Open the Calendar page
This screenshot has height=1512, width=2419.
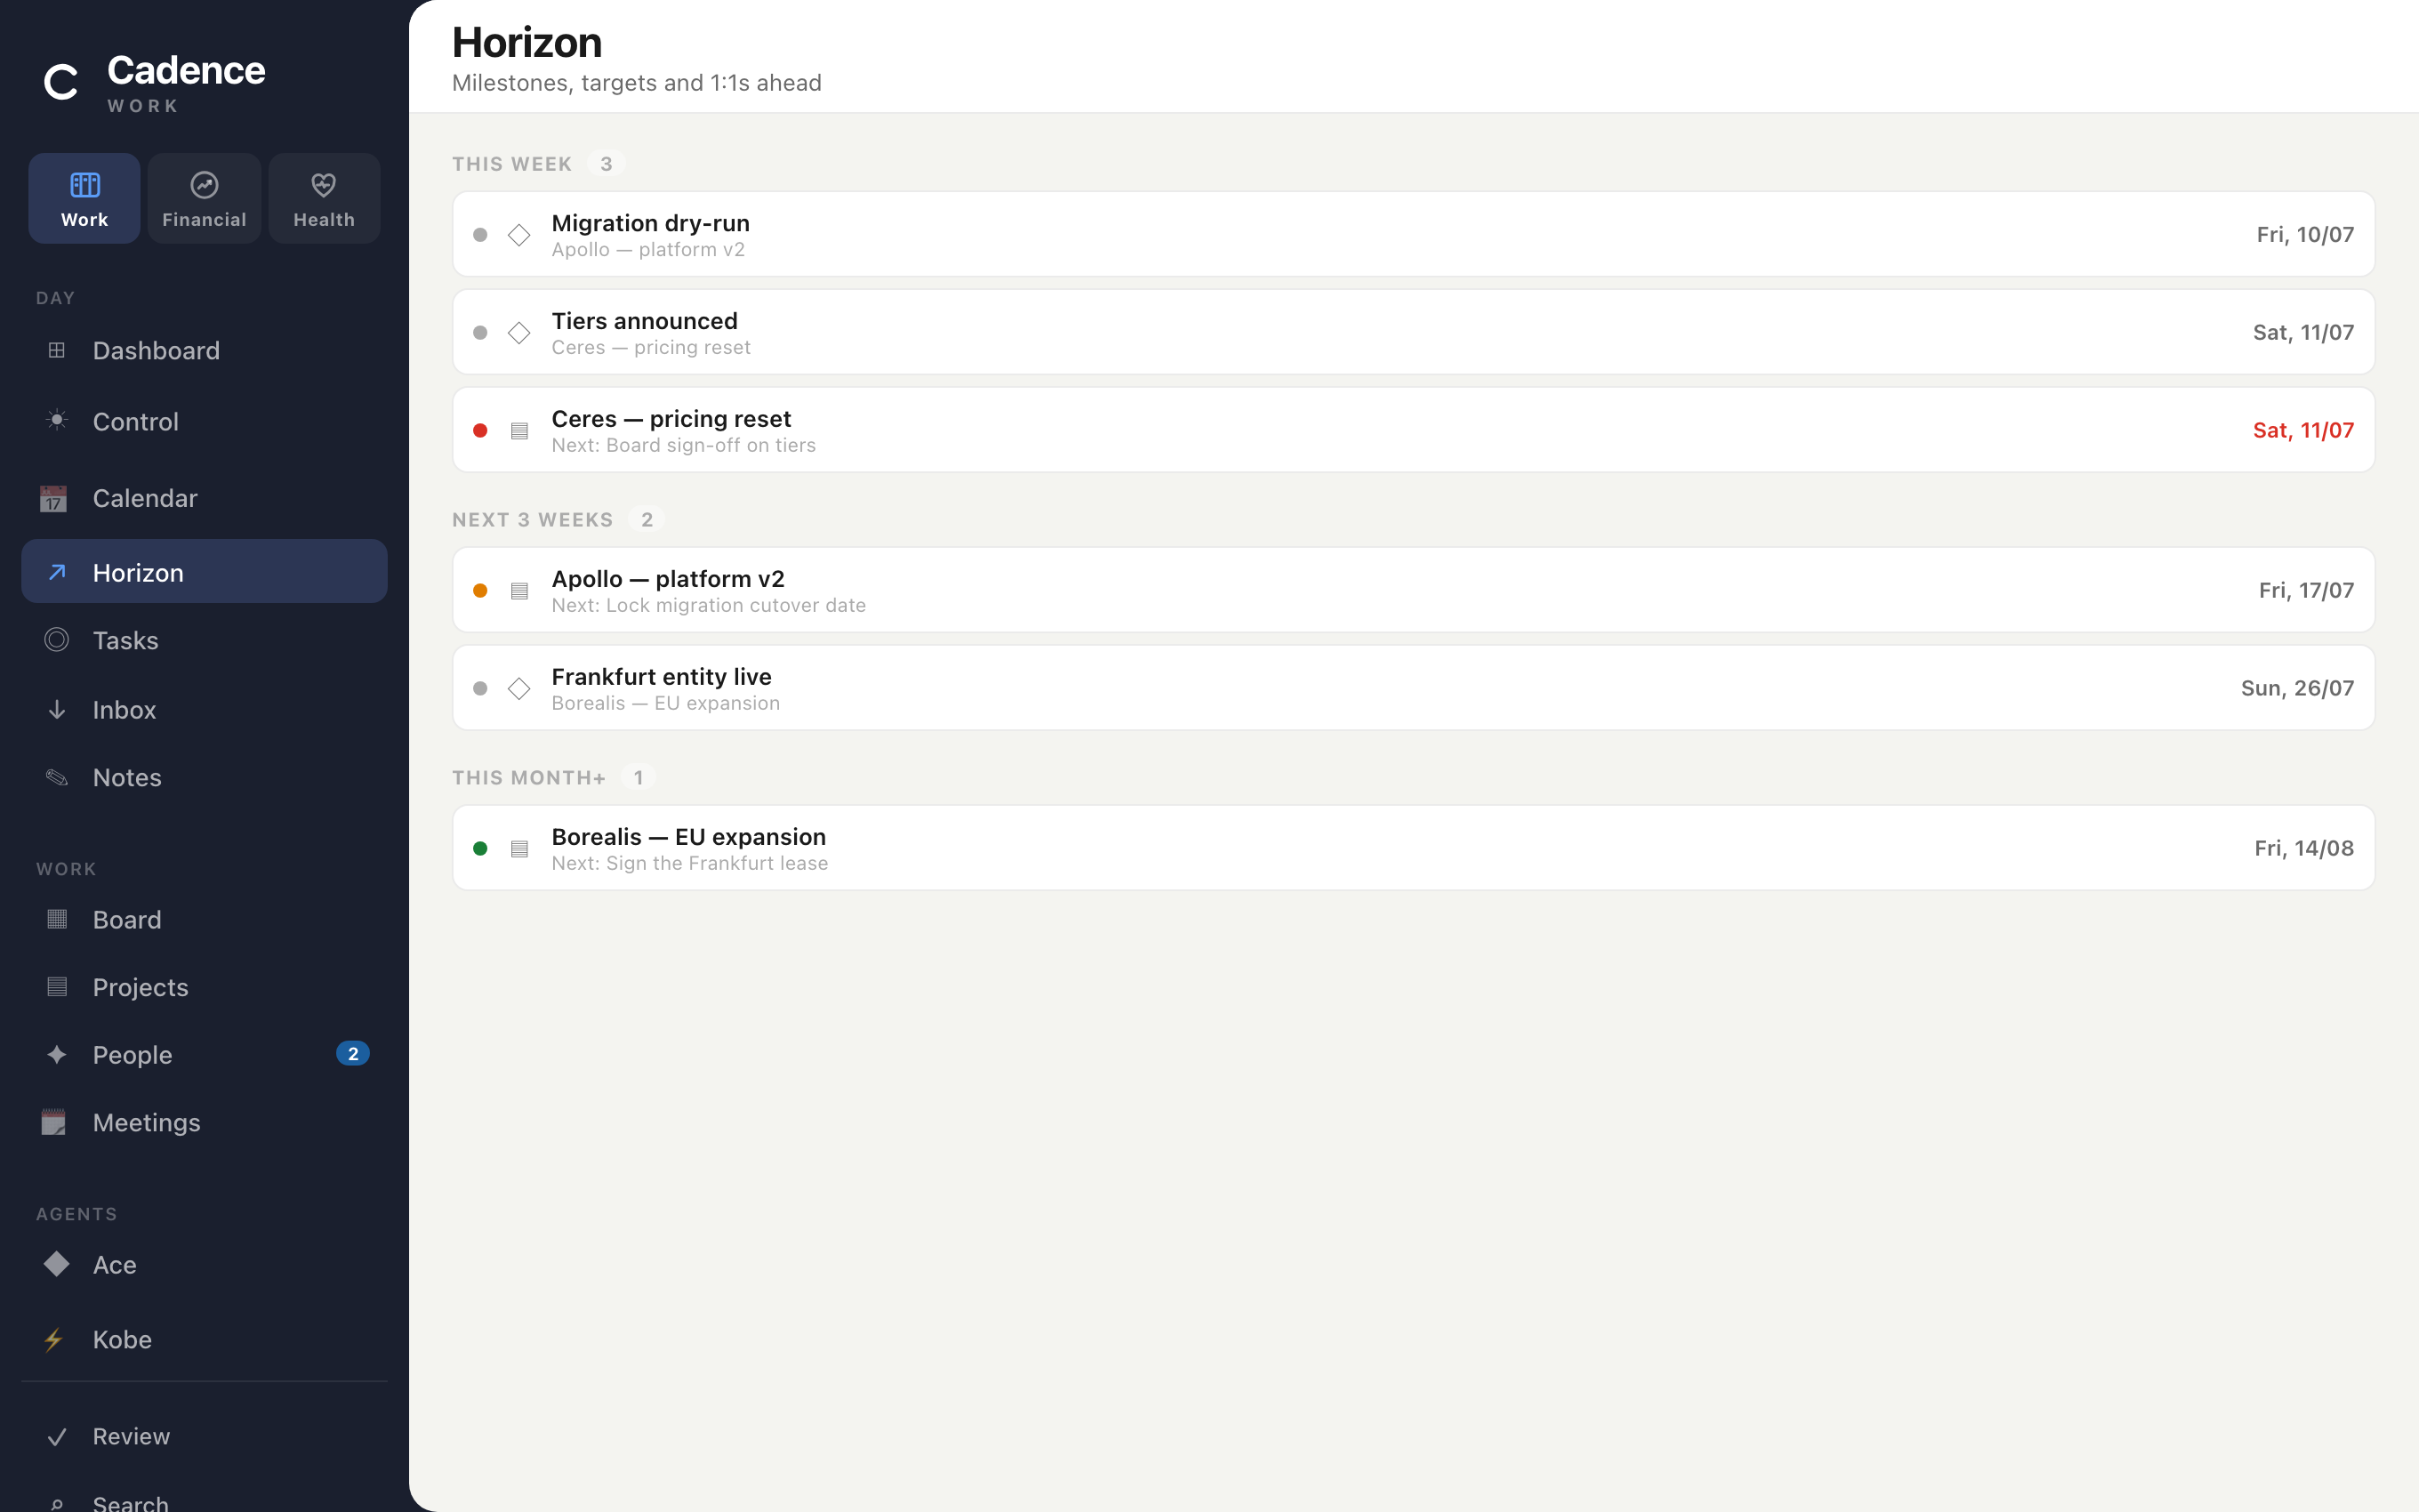[204, 498]
